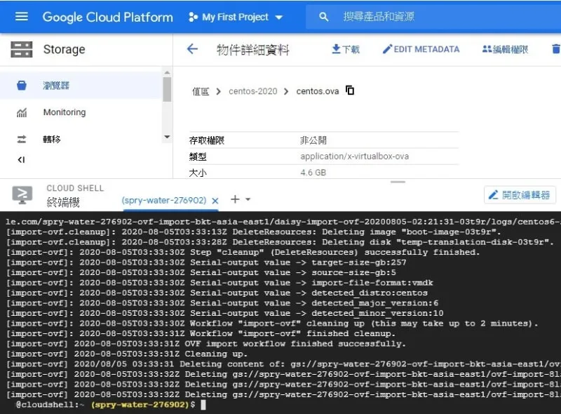Screen dimensions: 561x414
Task: Click the trash delete icon
Action: tap(556, 49)
